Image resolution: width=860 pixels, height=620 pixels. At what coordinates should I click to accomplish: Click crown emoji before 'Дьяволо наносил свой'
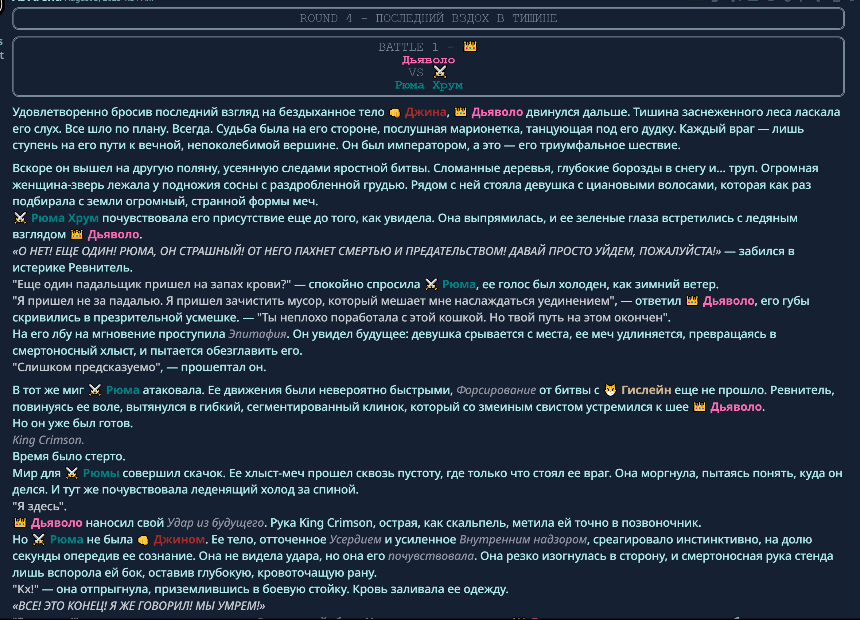pos(20,523)
